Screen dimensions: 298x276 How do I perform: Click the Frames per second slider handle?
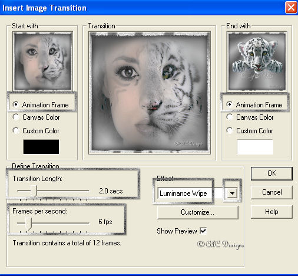(x=28, y=224)
